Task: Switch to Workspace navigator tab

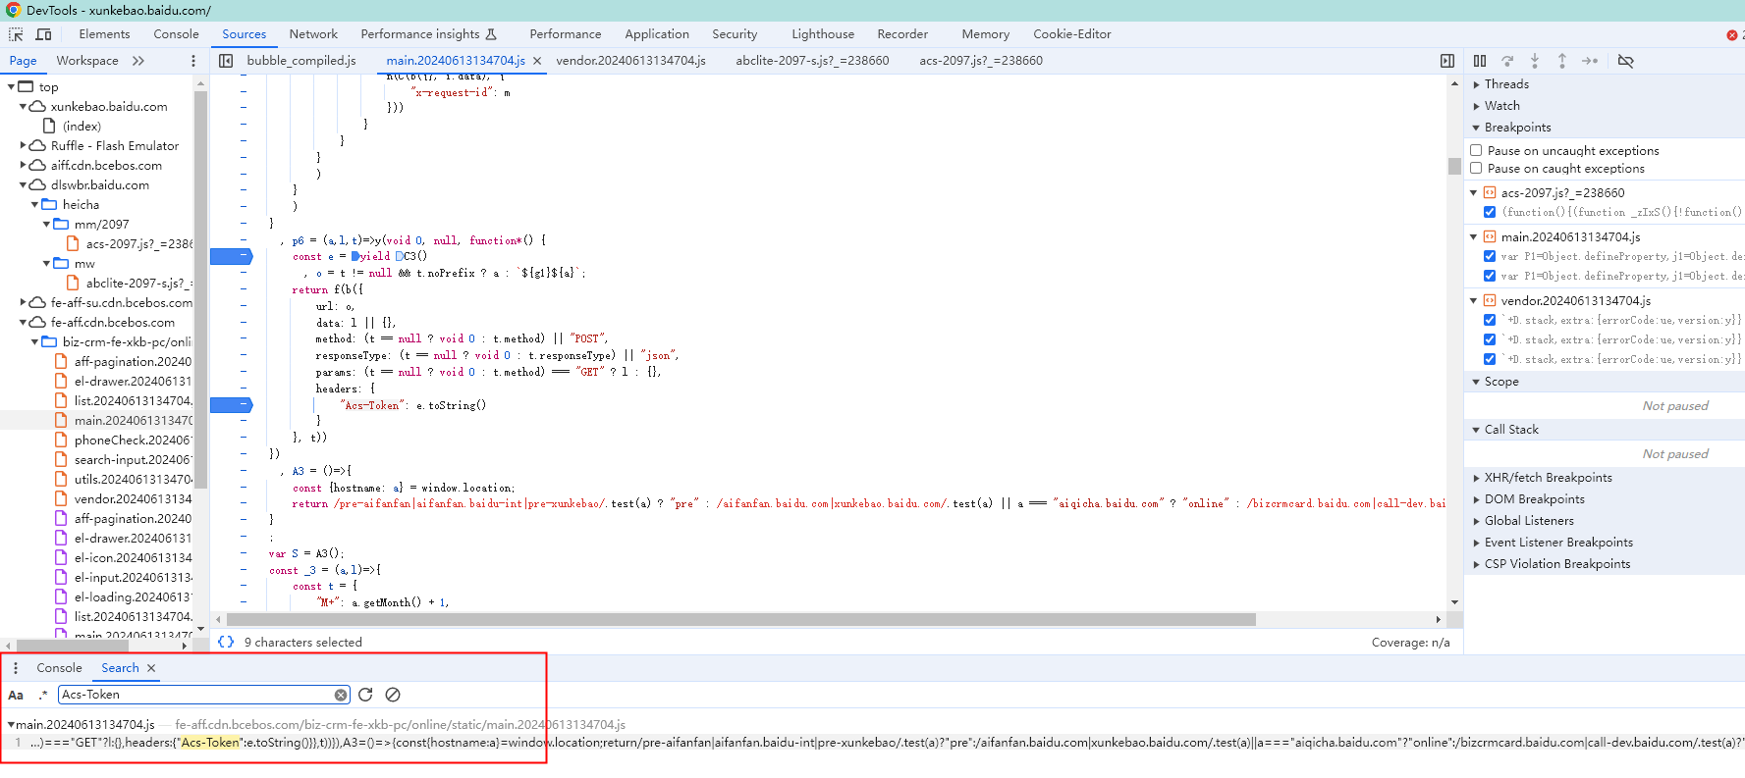Action: pyautogui.click(x=87, y=61)
